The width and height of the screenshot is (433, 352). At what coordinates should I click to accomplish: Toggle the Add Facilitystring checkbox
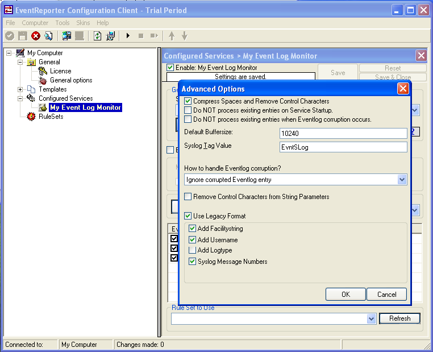pos(192,228)
